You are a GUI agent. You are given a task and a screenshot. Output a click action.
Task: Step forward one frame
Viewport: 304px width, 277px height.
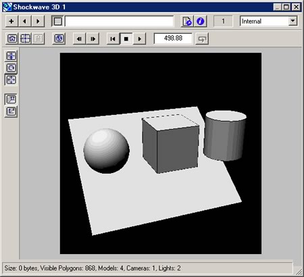93,39
